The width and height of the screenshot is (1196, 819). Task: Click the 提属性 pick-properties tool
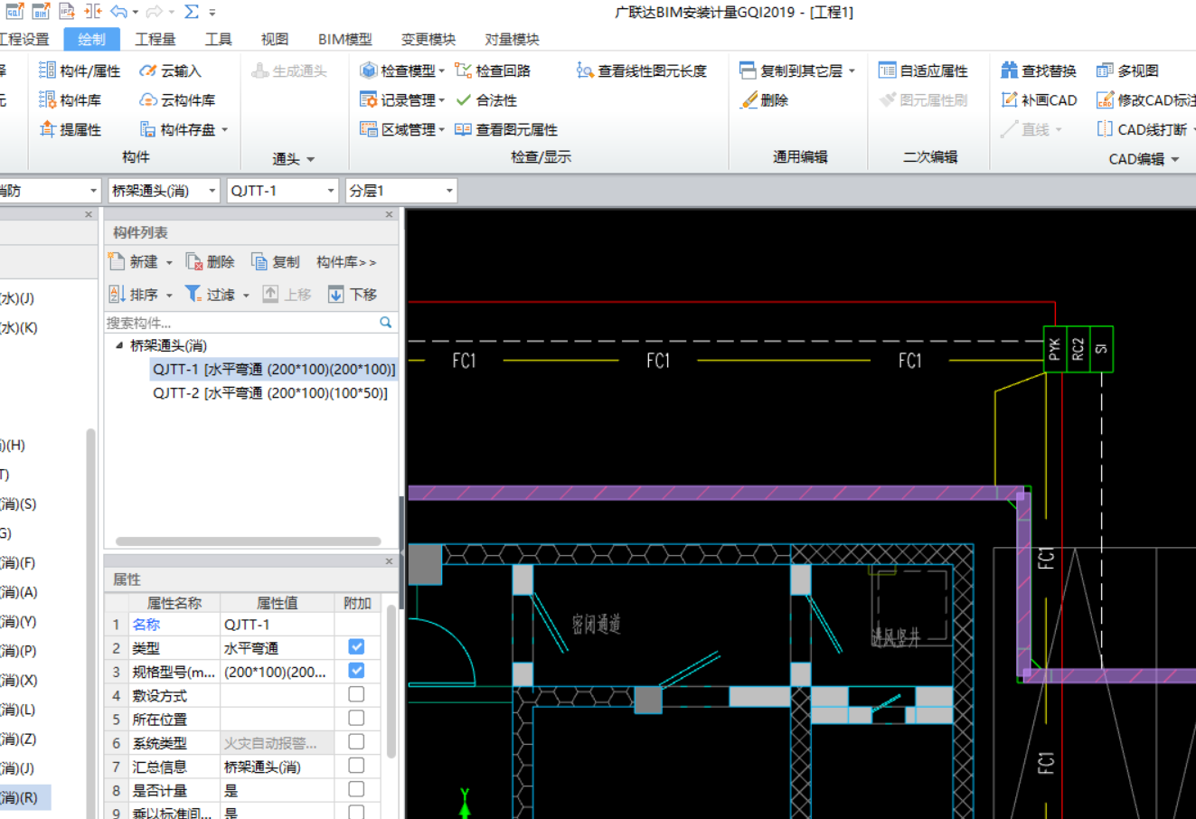coord(71,130)
